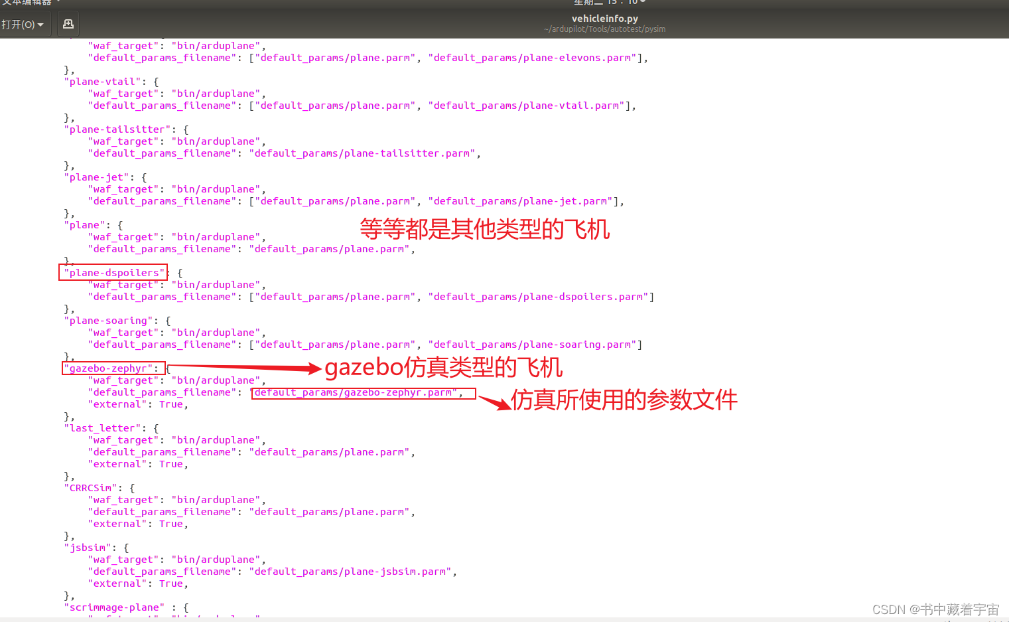Click "waf_target" line under plane-jet

point(176,189)
